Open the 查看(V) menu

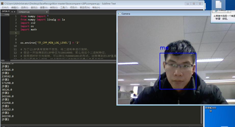[44, 7]
